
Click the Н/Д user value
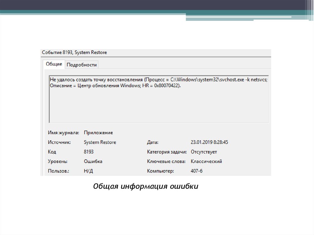point(88,171)
